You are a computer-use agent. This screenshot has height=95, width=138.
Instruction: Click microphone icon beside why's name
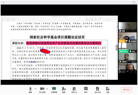click(x=130, y=51)
